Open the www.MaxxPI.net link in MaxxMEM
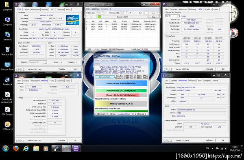Image resolution: width=244 pixels, height=160 pixels. click(123, 114)
